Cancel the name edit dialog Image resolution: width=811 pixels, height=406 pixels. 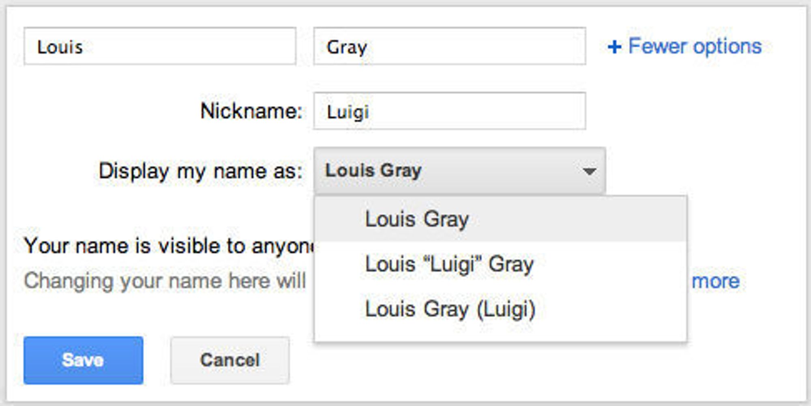(230, 360)
